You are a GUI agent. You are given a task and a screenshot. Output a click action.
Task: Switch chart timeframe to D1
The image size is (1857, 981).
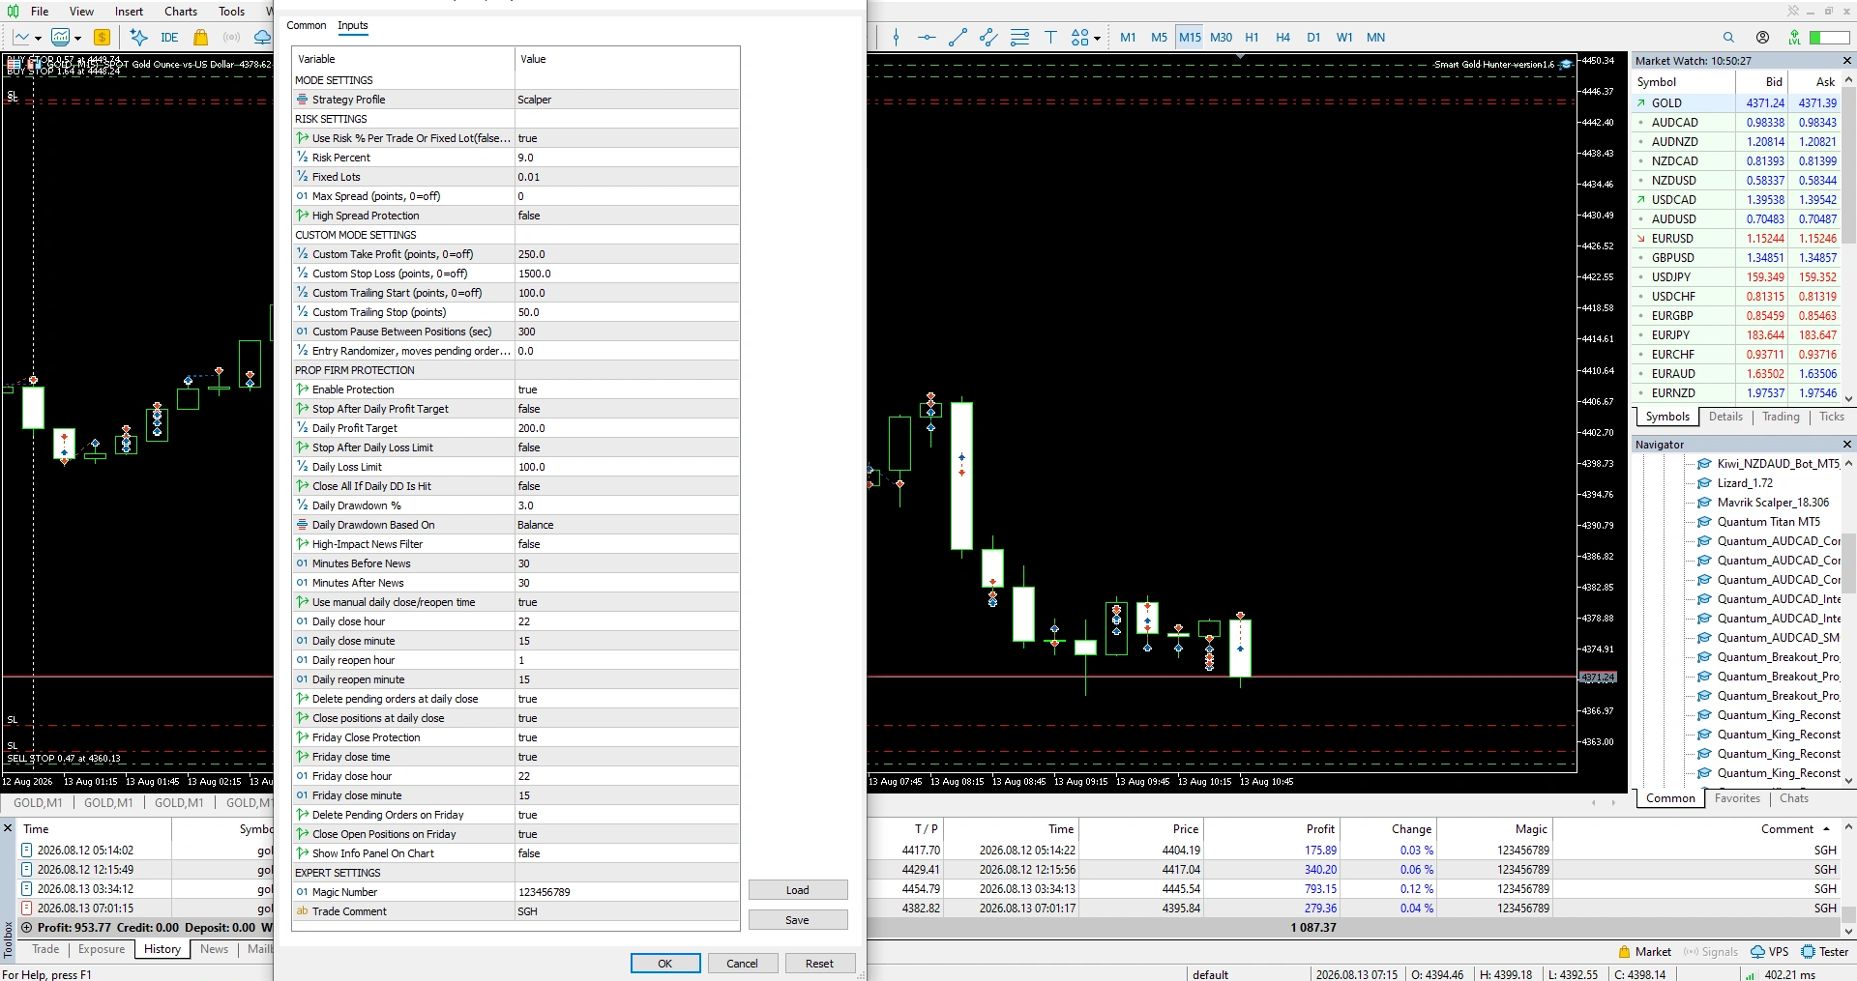[1313, 38]
